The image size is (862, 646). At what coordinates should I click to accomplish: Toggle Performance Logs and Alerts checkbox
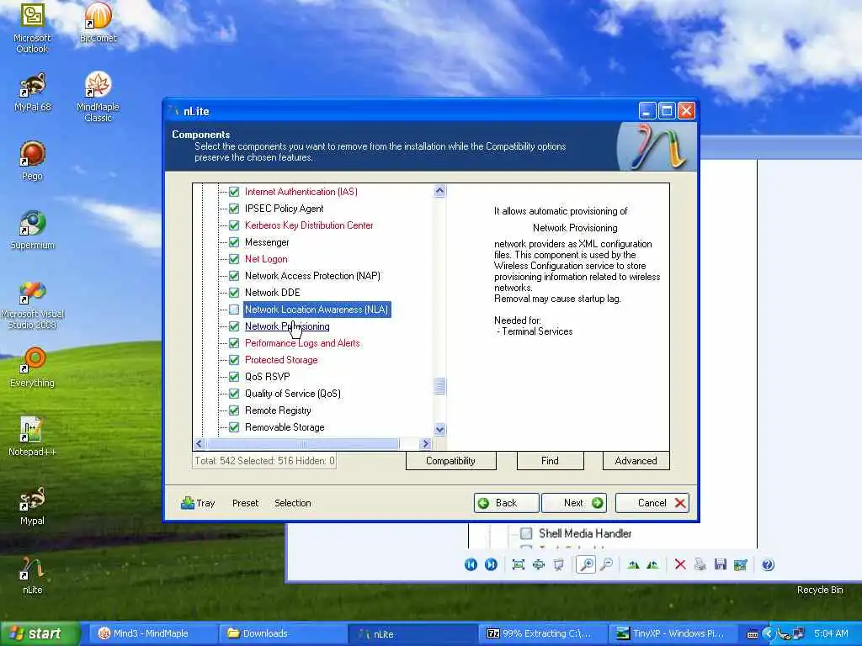point(234,343)
